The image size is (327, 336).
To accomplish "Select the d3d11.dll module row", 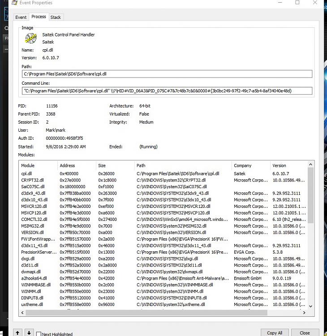I will [x=163, y=265].
